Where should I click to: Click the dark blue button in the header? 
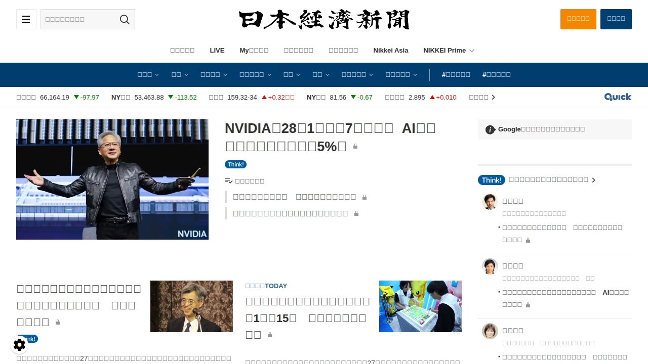(616, 19)
